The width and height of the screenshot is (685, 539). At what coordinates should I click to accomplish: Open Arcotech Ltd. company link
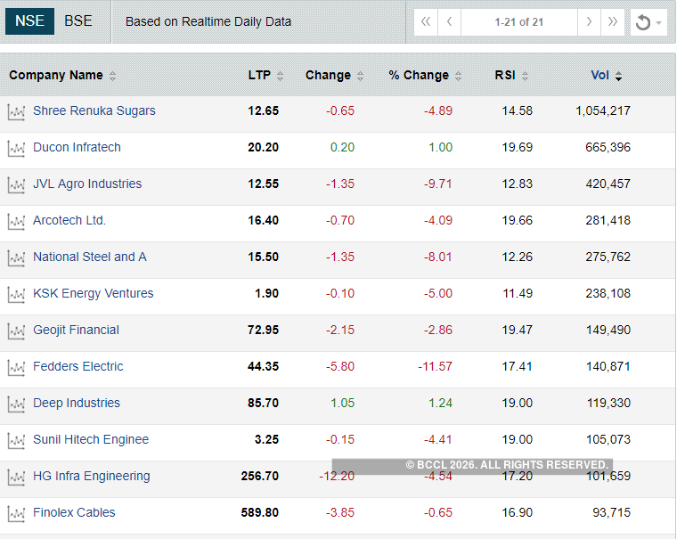coord(69,220)
